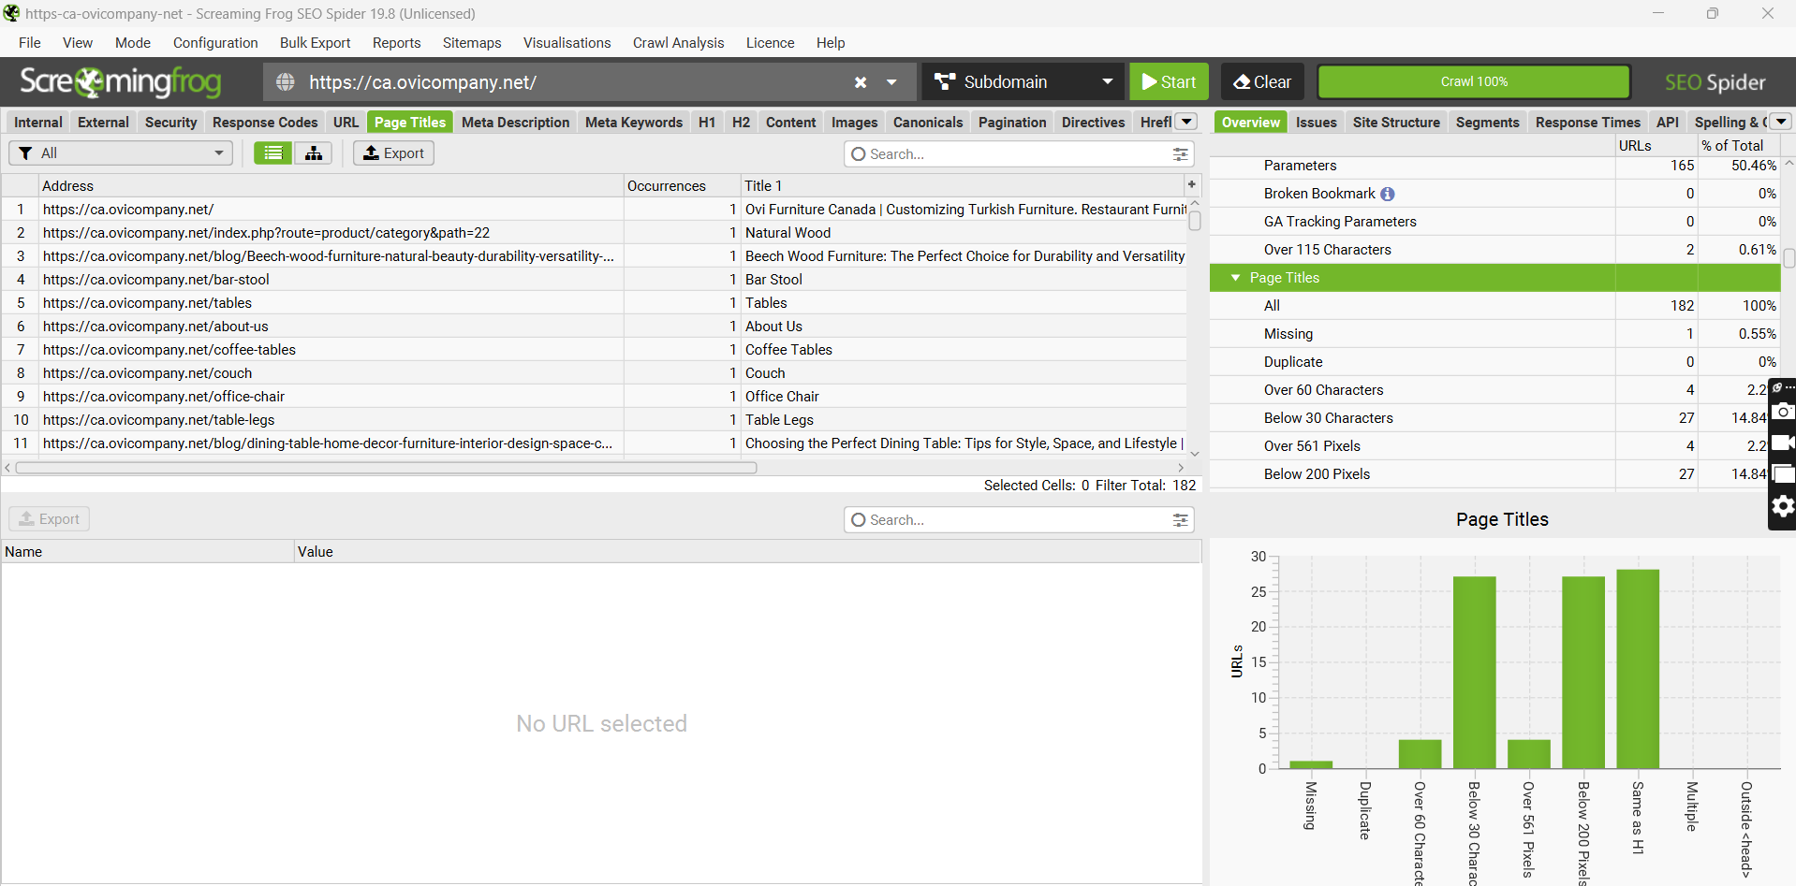Switch to the Internal tab
The image size is (1796, 886).
click(x=38, y=122)
